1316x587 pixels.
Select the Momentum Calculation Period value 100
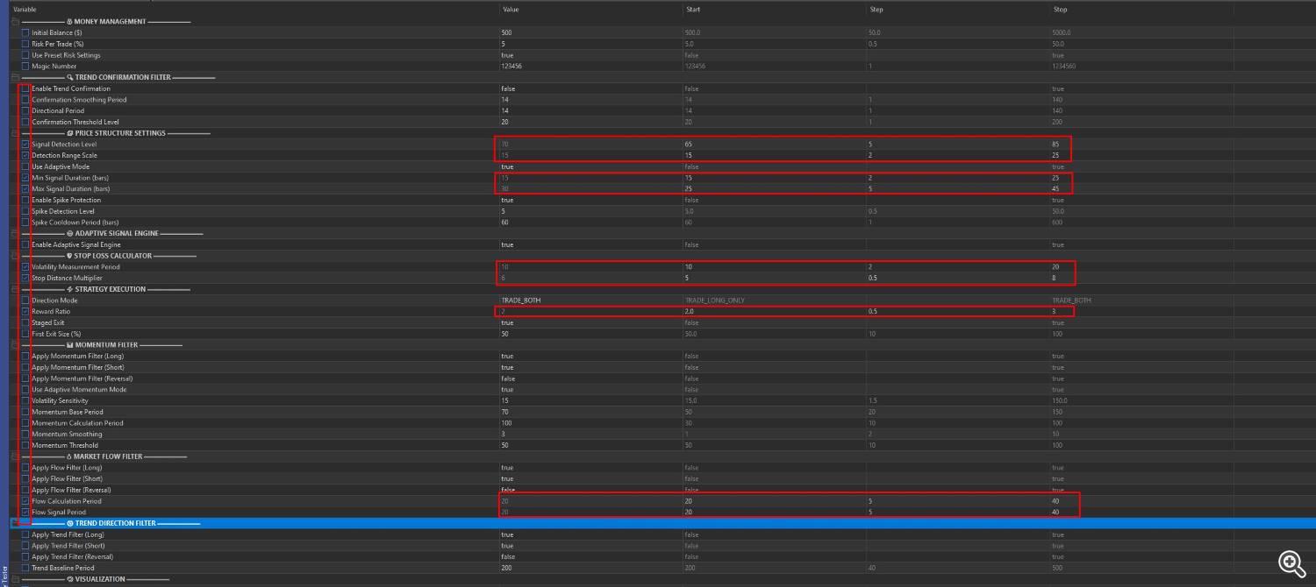click(x=506, y=423)
